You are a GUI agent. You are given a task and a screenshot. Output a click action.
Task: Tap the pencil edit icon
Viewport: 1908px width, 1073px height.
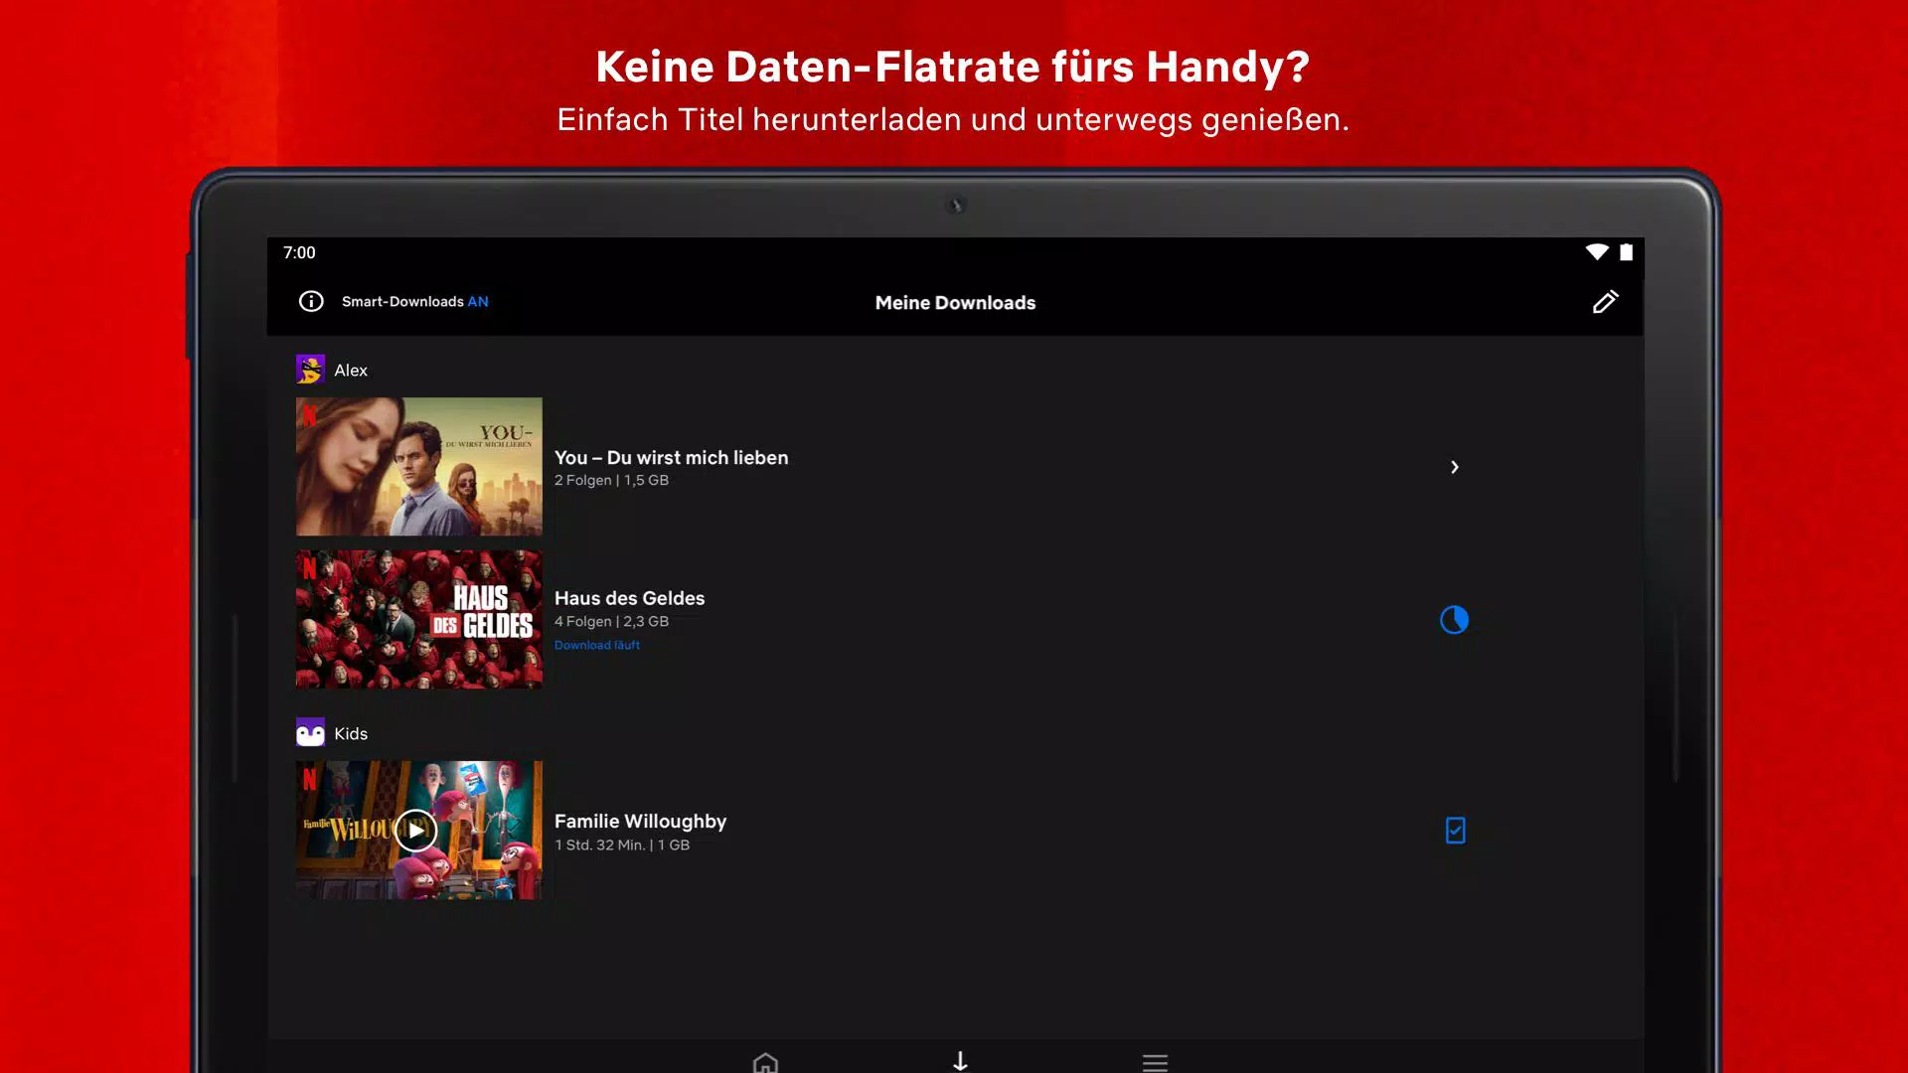coord(1605,302)
